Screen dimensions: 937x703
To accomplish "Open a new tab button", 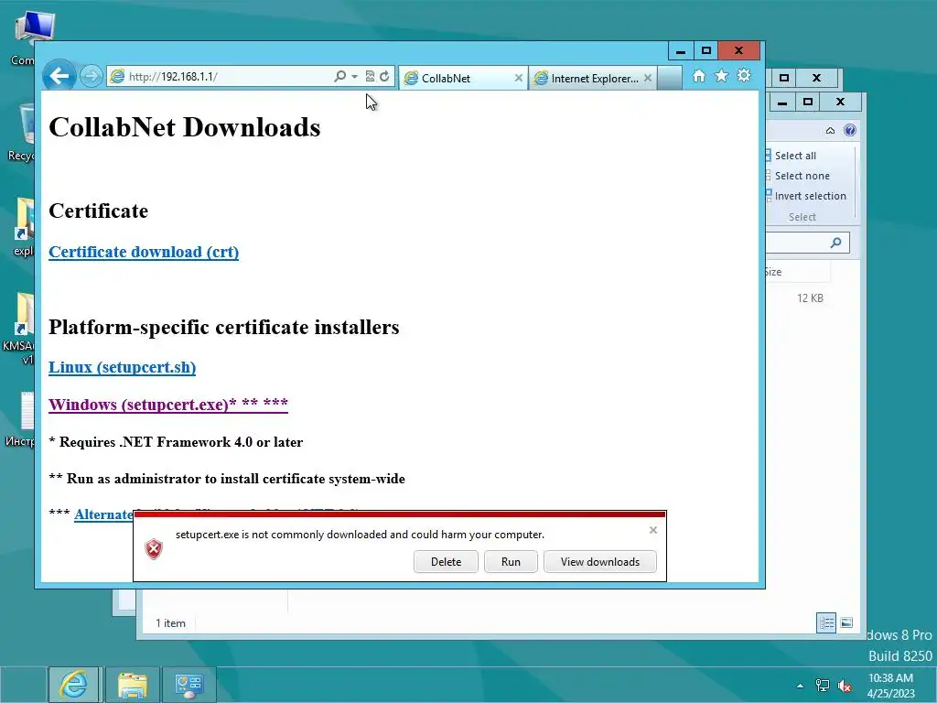I will tap(669, 79).
